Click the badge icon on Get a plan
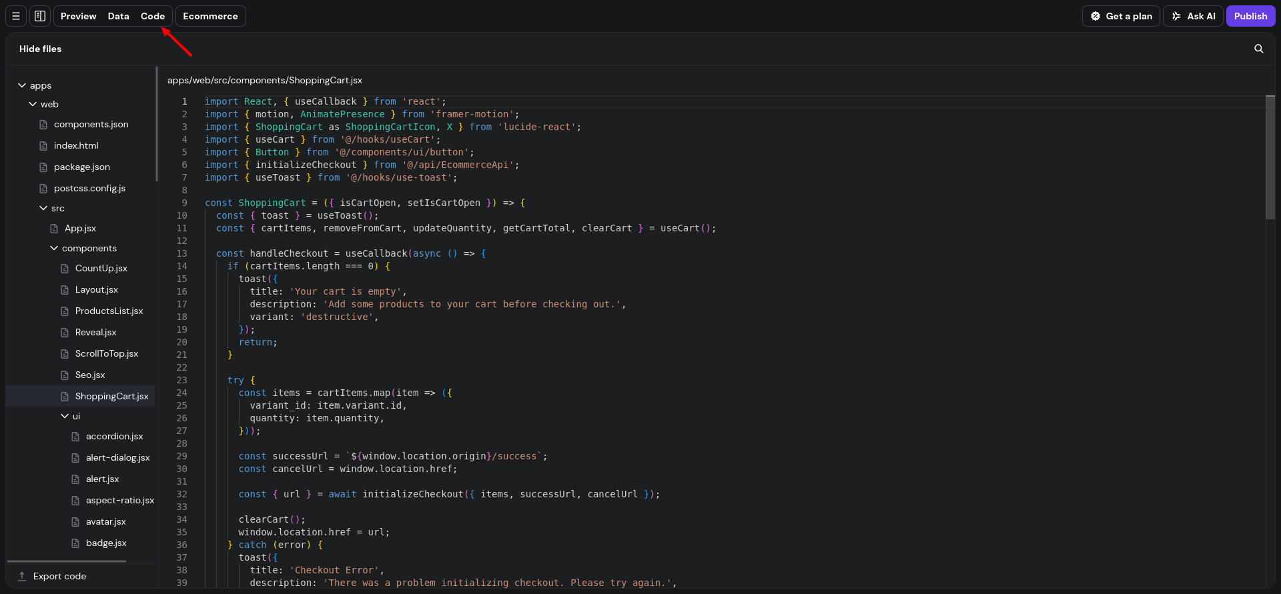Viewport: 1281px width, 594px height. click(1095, 16)
